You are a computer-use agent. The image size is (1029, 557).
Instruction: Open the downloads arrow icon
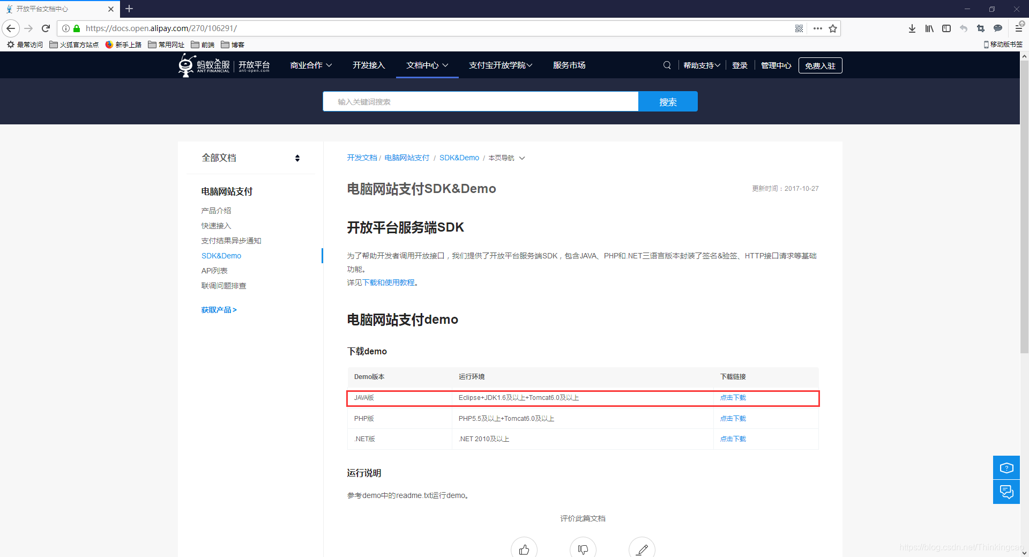coord(912,28)
